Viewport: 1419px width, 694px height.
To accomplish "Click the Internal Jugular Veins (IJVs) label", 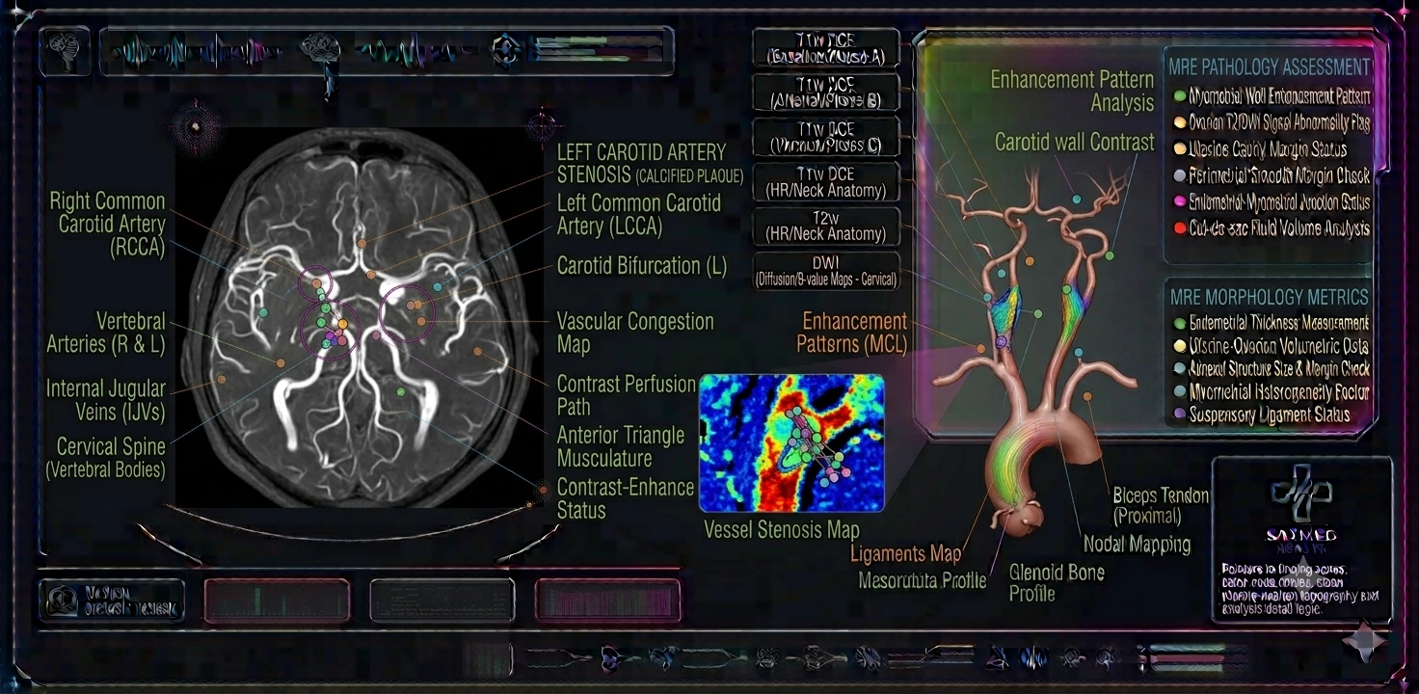I will pyautogui.click(x=105, y=400).
